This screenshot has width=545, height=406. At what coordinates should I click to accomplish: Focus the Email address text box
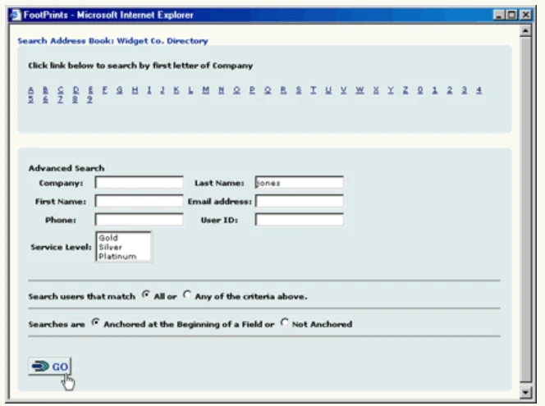[300, 201]
